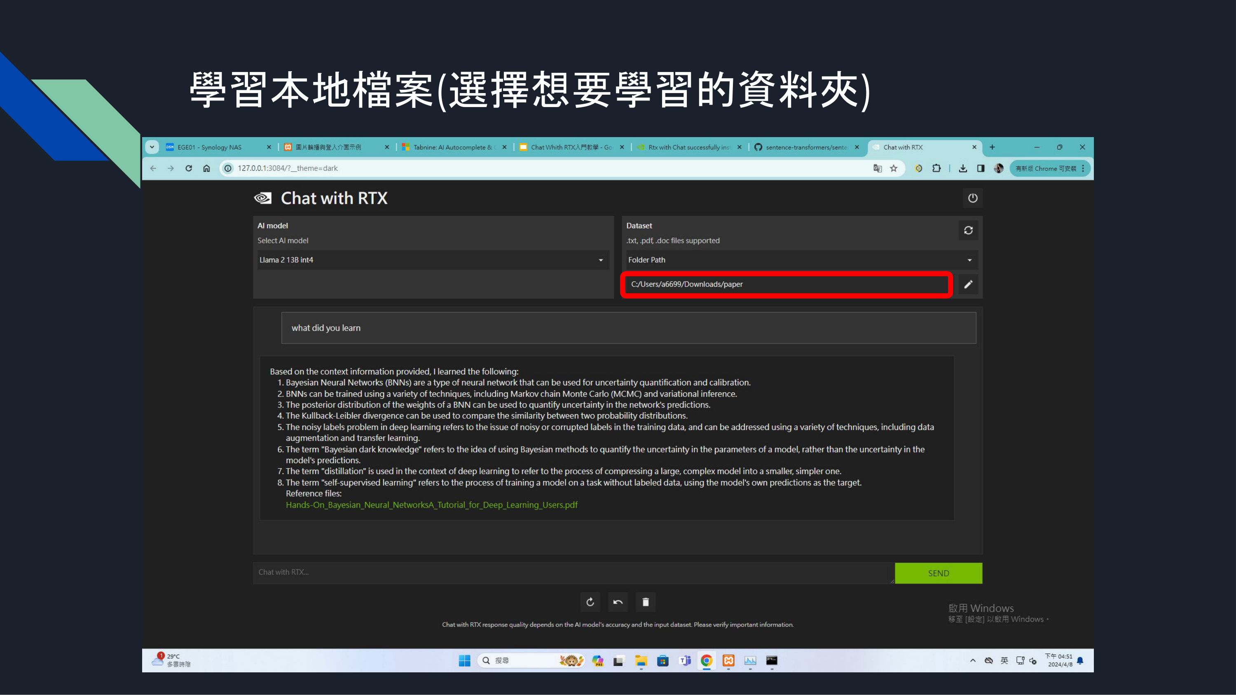View site information icon in address bar
This screenshot has width=1236, height=695.
point(228,168)
